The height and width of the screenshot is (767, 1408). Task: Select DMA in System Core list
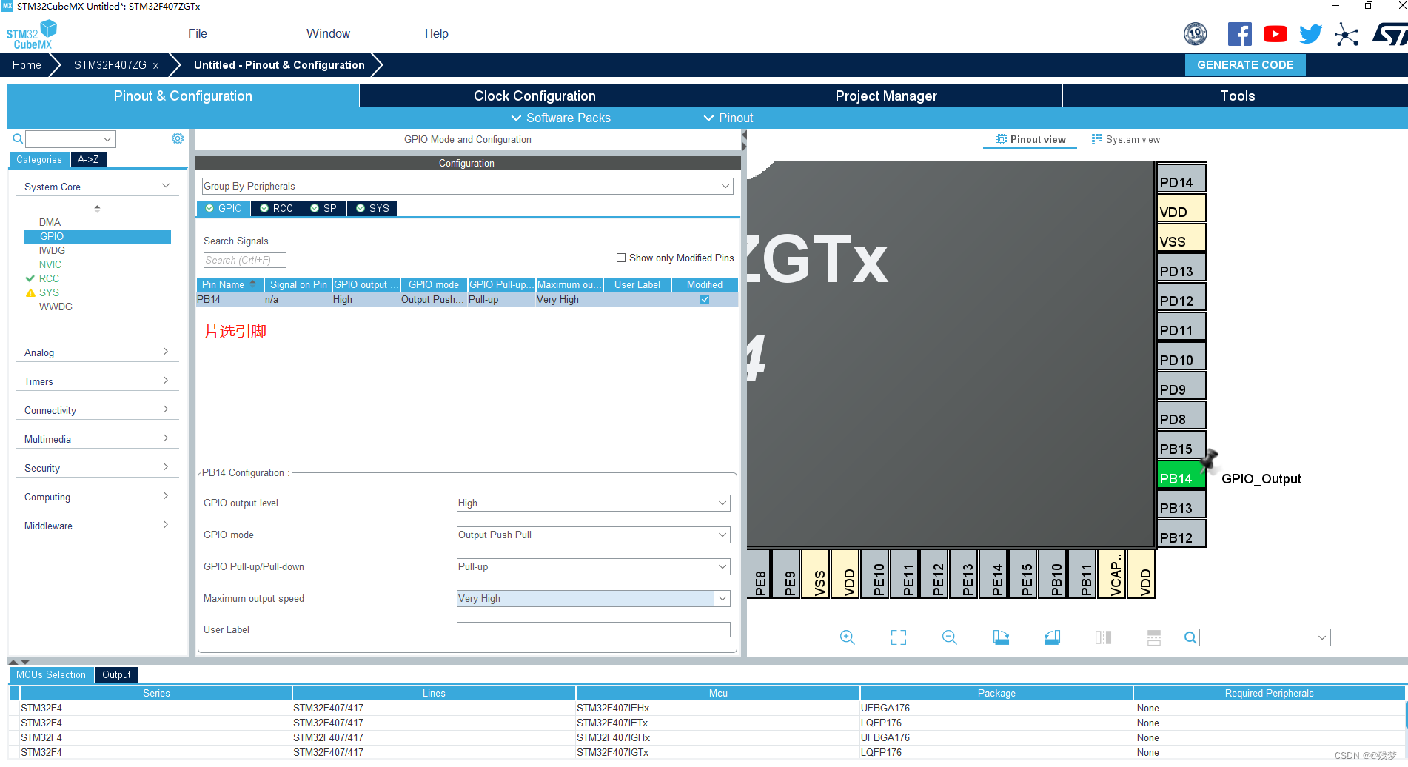pos(50,222)
